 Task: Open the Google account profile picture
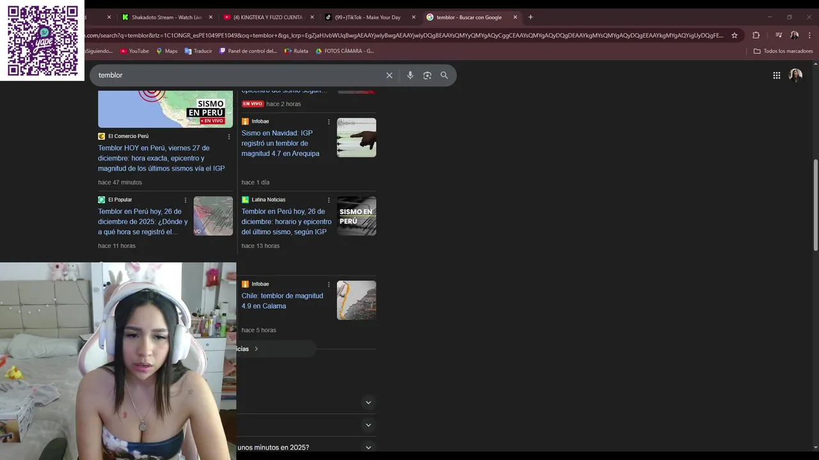[x=795, y=75]
